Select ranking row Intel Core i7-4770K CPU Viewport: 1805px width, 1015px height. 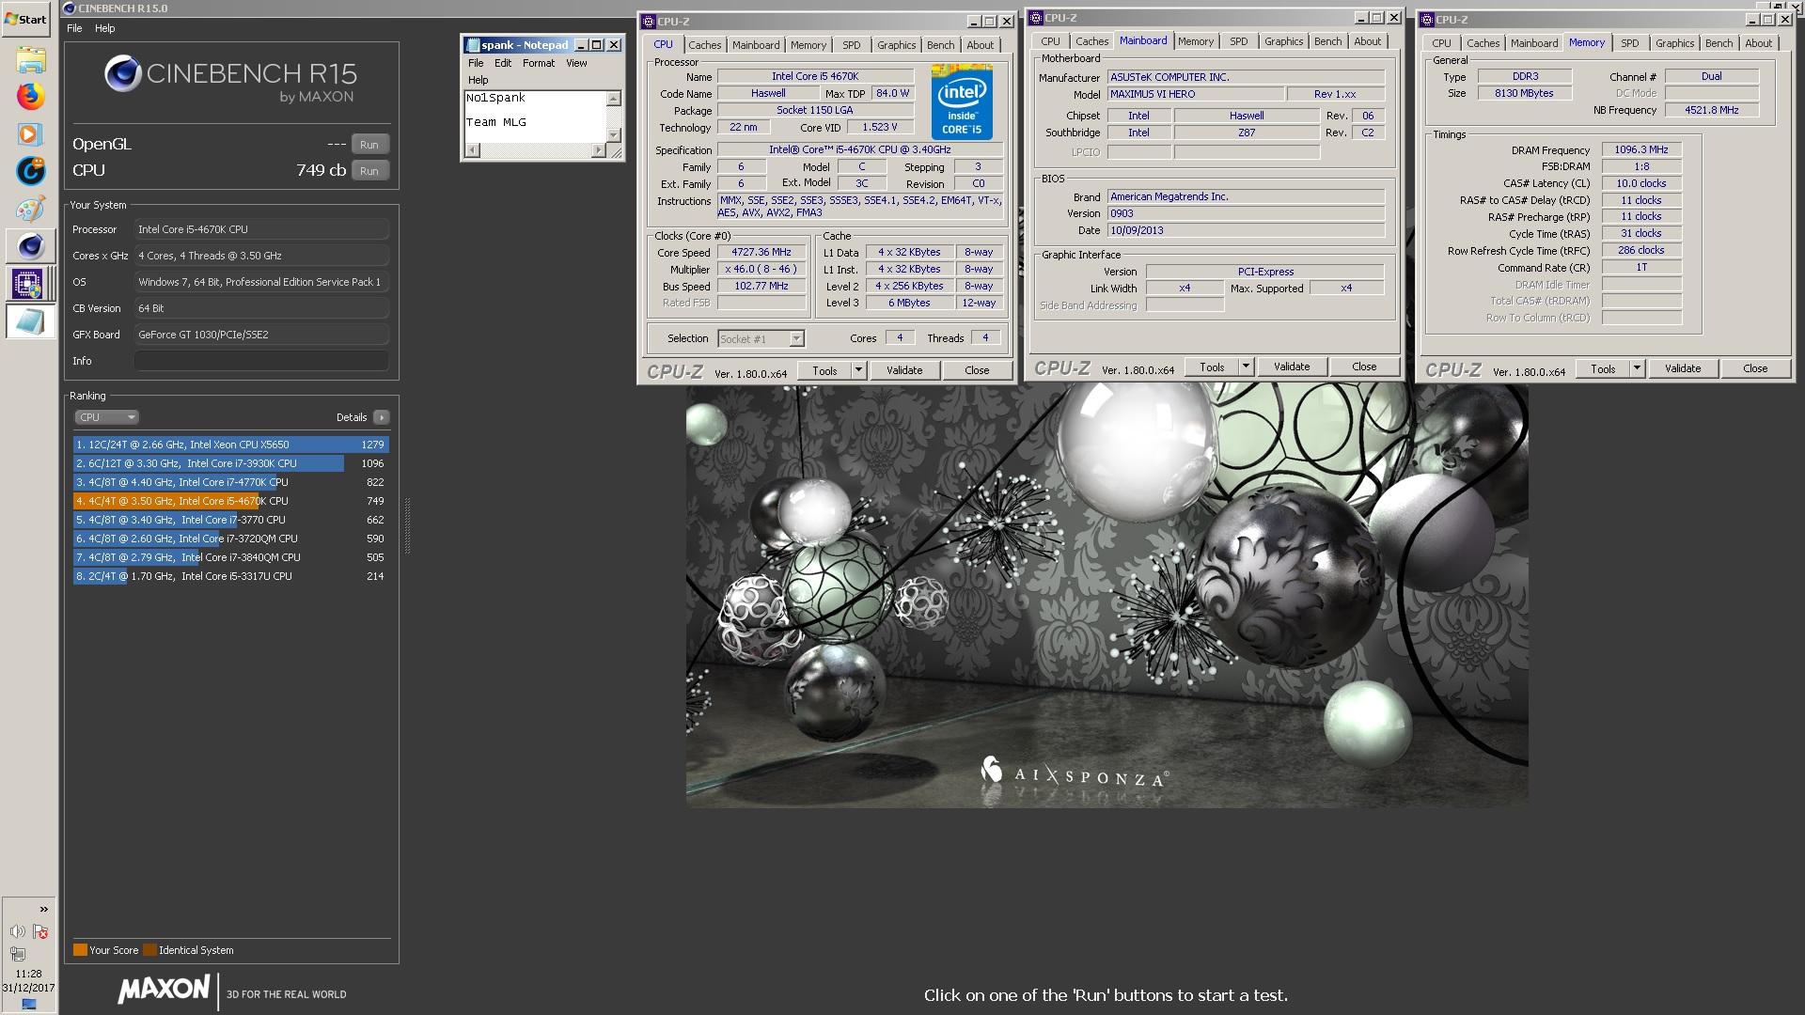pyautogui.click(x=230, y=482)
